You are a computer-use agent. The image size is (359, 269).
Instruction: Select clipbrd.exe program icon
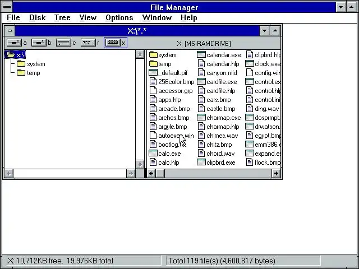[201, 162]
